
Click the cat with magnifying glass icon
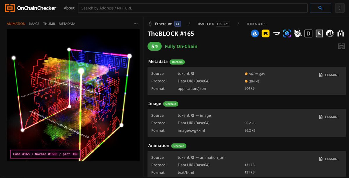tap(298, 33)
